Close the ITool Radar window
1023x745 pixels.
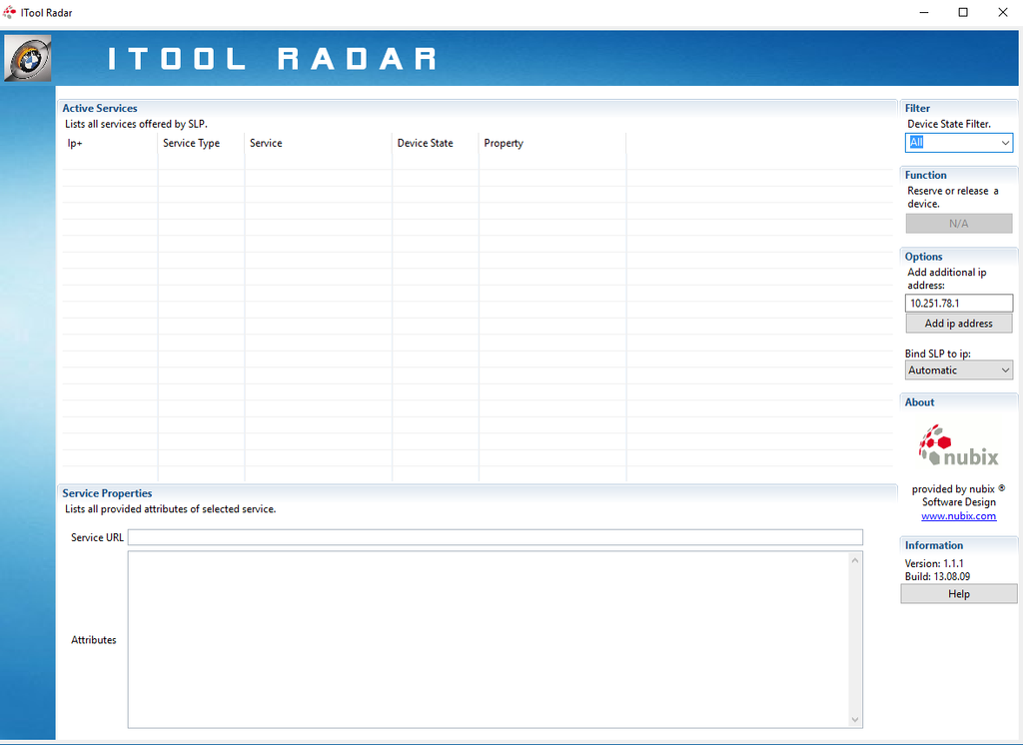(1003, 12)
